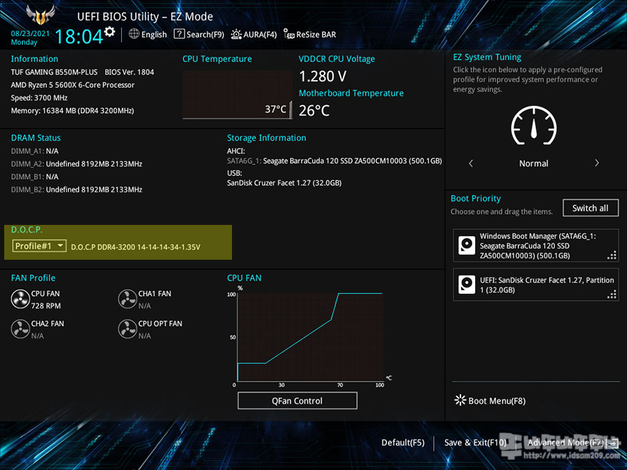Screen dimensions: 627x470
Task: Select next EZ tuning profile arrow
Action: coord(596,163)
